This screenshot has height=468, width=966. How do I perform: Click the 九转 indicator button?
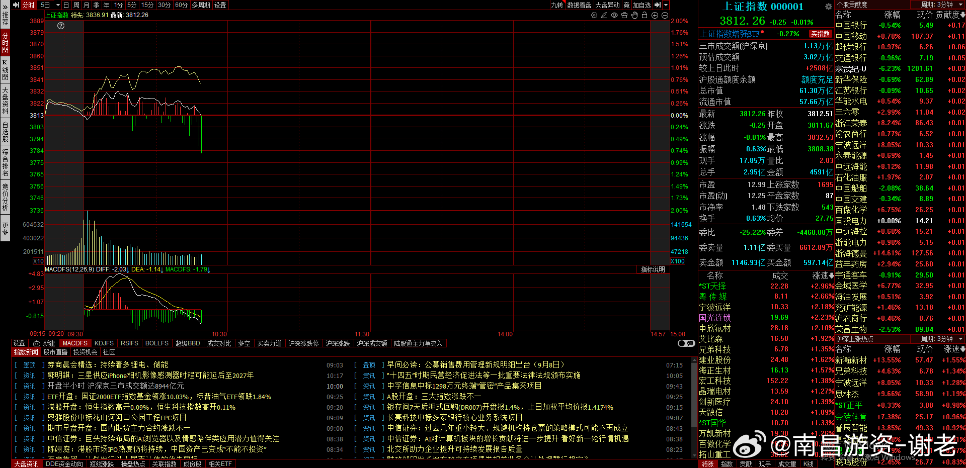click(x=557, y=5)
